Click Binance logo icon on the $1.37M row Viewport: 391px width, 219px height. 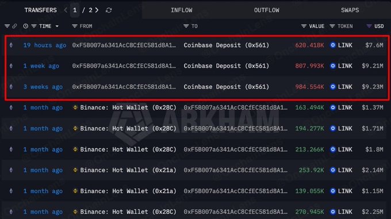pyautogui.click(x=75, y=107)
